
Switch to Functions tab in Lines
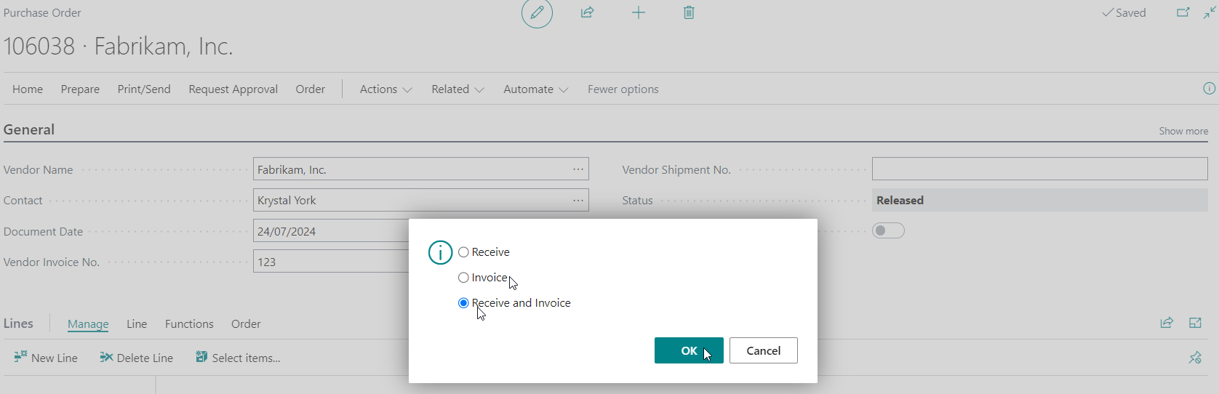pyautogui.click(x=189, y=323)
